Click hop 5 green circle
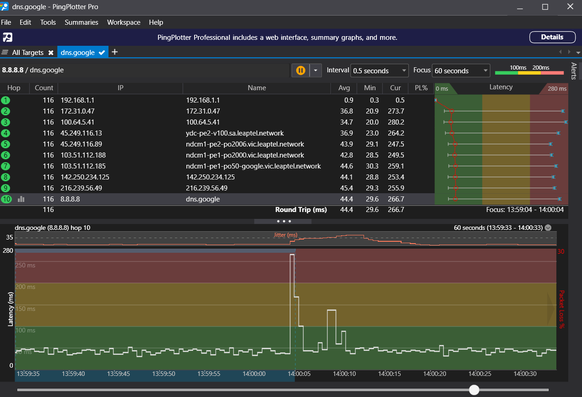The image size is (582, 397). 5,144
